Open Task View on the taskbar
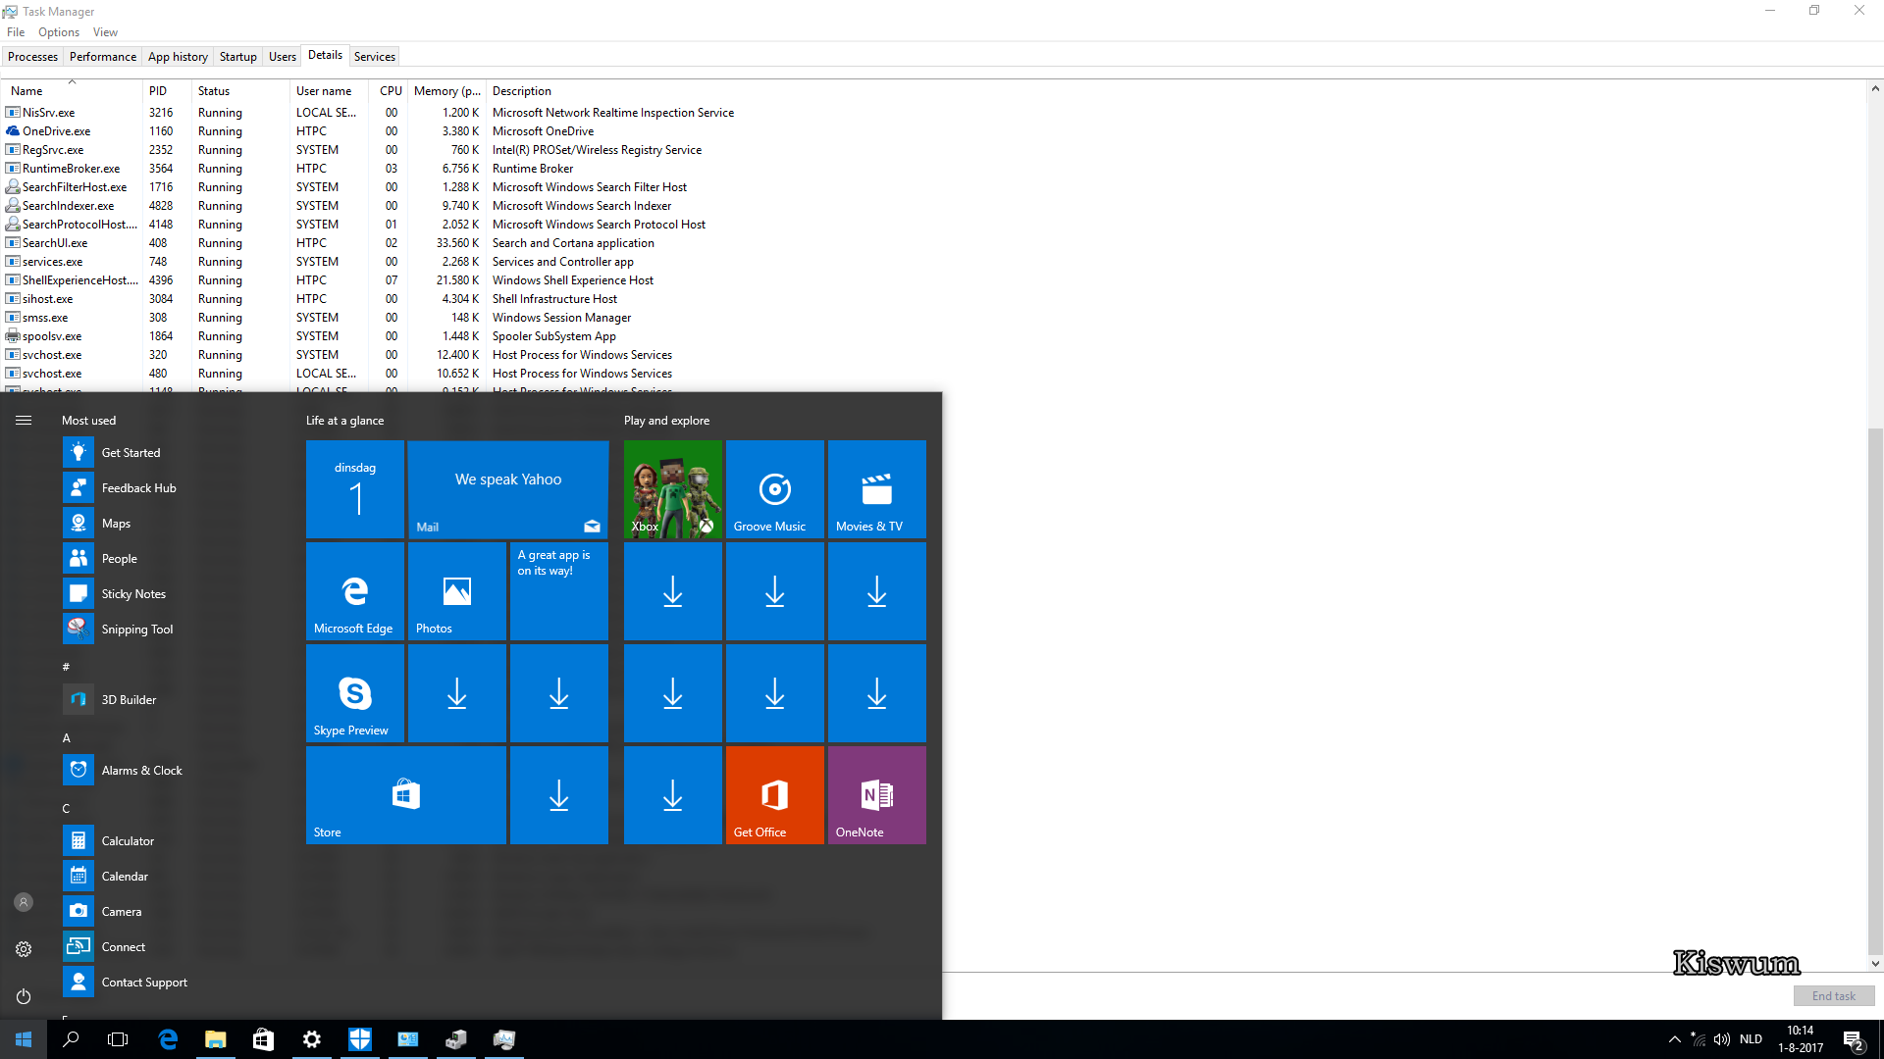Image resolution: width=1884 pixels, height=1059 pixels. [x=118, y=1039]
